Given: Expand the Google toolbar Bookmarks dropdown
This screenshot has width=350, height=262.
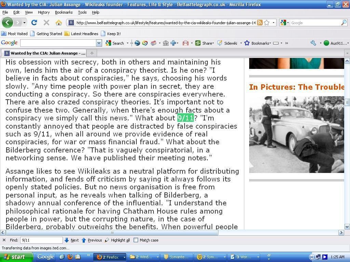Looking at the screenshot, I should pos(270,43).
